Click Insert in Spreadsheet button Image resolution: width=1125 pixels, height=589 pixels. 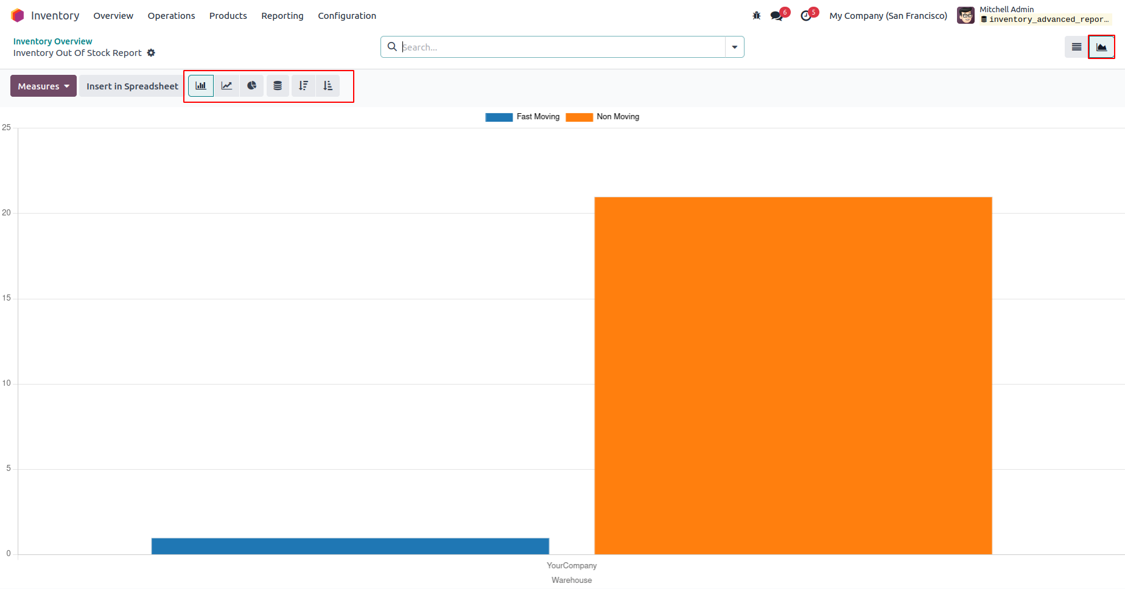[132, 86]
